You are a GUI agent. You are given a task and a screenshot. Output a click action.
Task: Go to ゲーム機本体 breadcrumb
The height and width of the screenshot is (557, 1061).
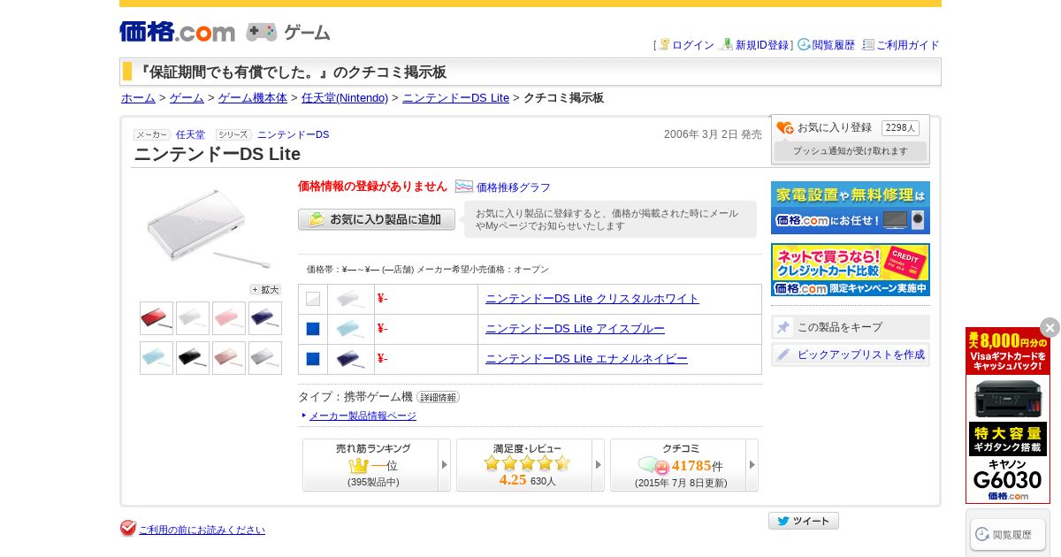click(x=253, y=98)
